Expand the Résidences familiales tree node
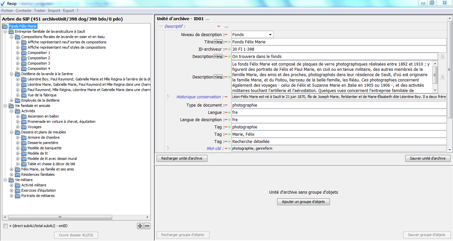Viewport: 453px width, 241px height. [12, 174]
